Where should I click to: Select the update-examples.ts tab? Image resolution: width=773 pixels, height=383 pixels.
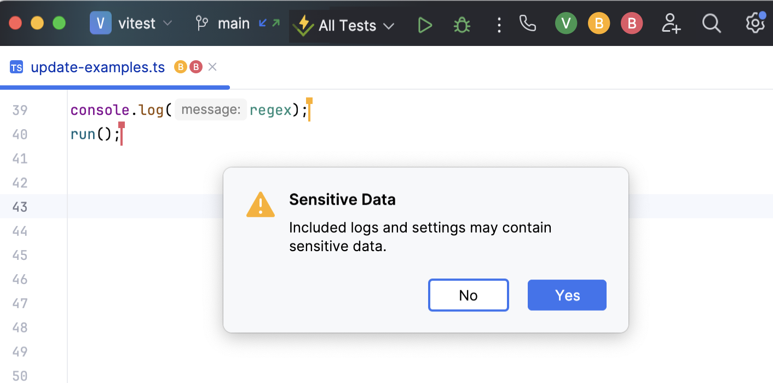(x=97, y=67)
